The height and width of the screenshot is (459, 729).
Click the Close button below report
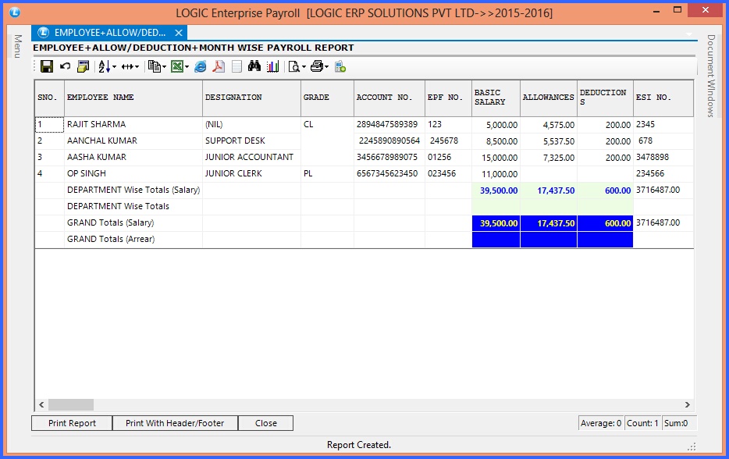point(266,423)
